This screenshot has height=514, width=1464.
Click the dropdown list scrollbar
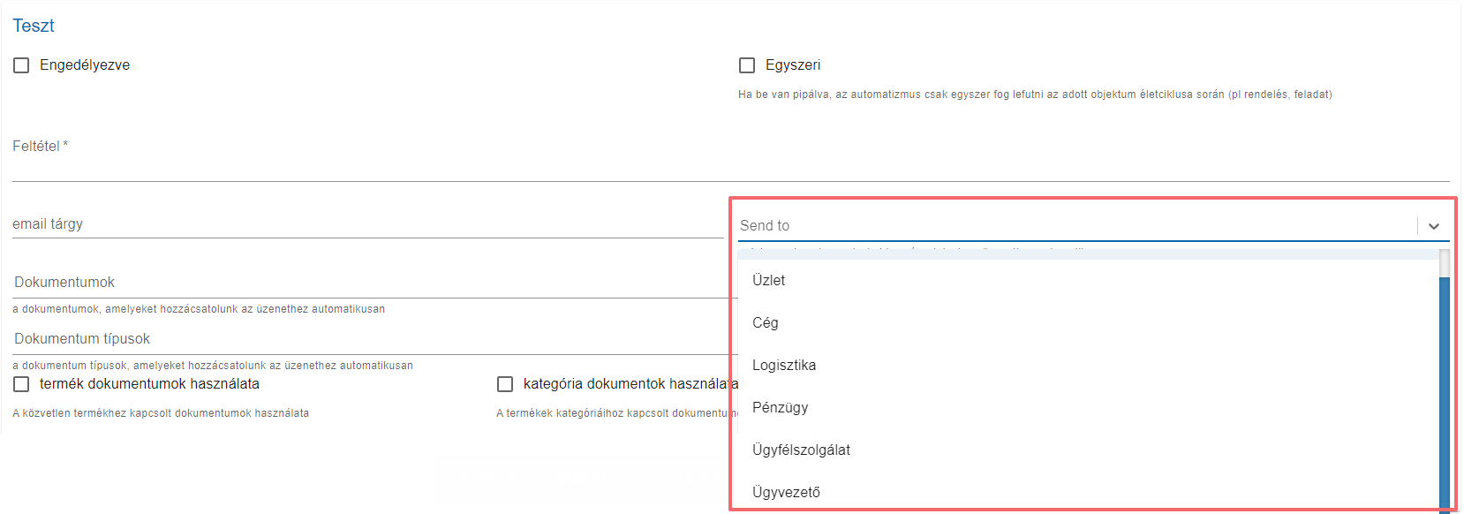point(1445,389)
